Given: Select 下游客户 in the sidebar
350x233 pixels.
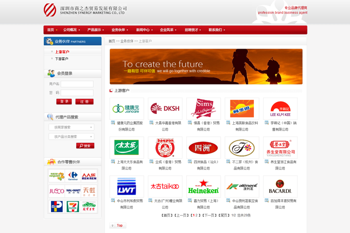Looking at the screenshot, I should pyautogui.click(x=62, y=59).
